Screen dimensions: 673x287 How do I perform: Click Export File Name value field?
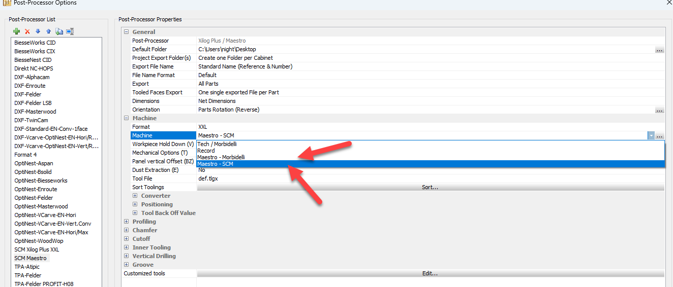[431, 66]
